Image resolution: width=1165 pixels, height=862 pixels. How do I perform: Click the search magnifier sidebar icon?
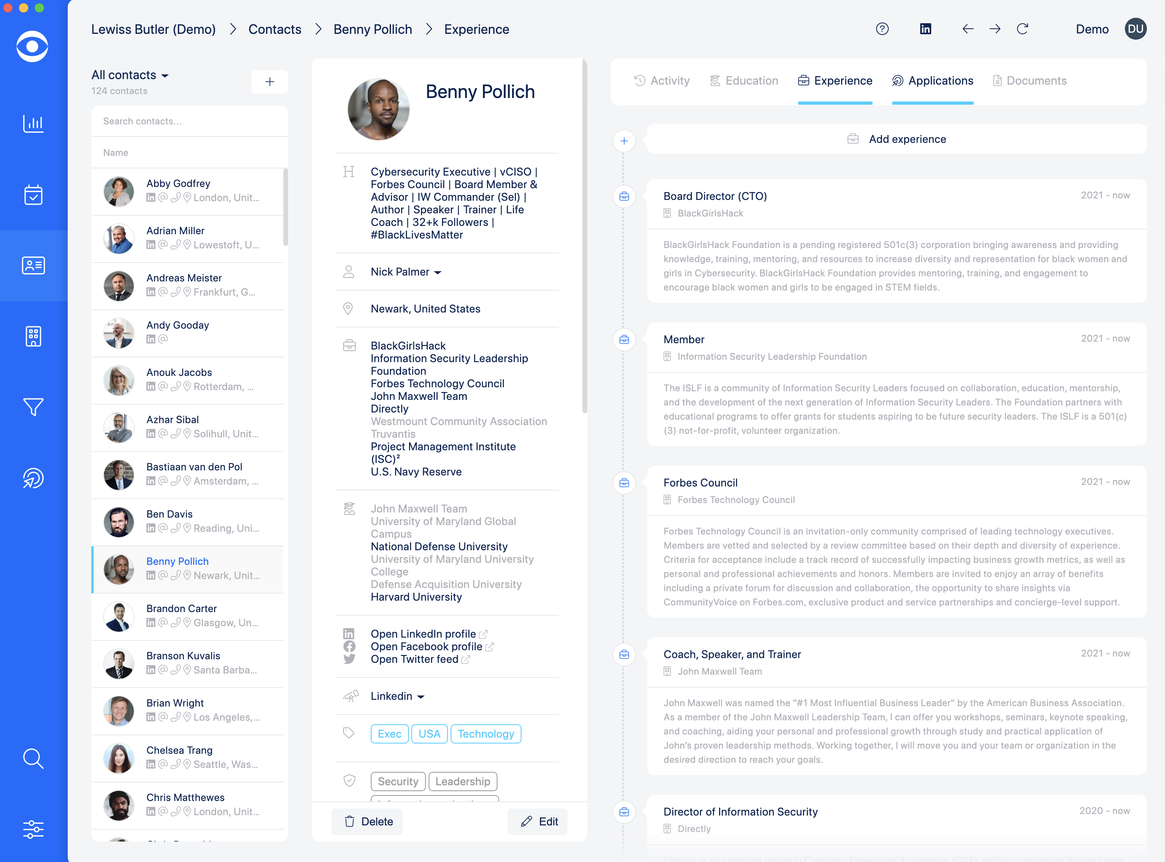pyautogui.click(x=33, y=758)
